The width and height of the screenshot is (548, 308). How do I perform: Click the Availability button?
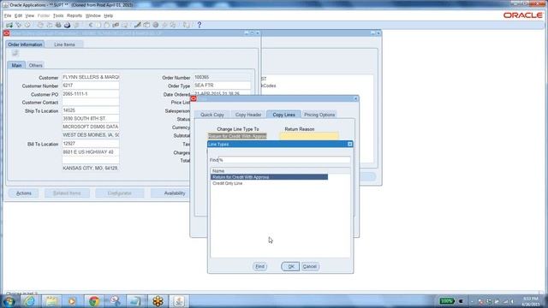175,193
